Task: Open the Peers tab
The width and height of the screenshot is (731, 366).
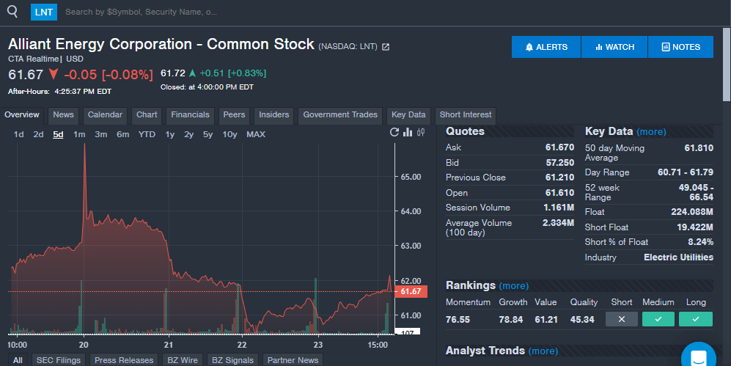Action: click(x=234, y=115)
